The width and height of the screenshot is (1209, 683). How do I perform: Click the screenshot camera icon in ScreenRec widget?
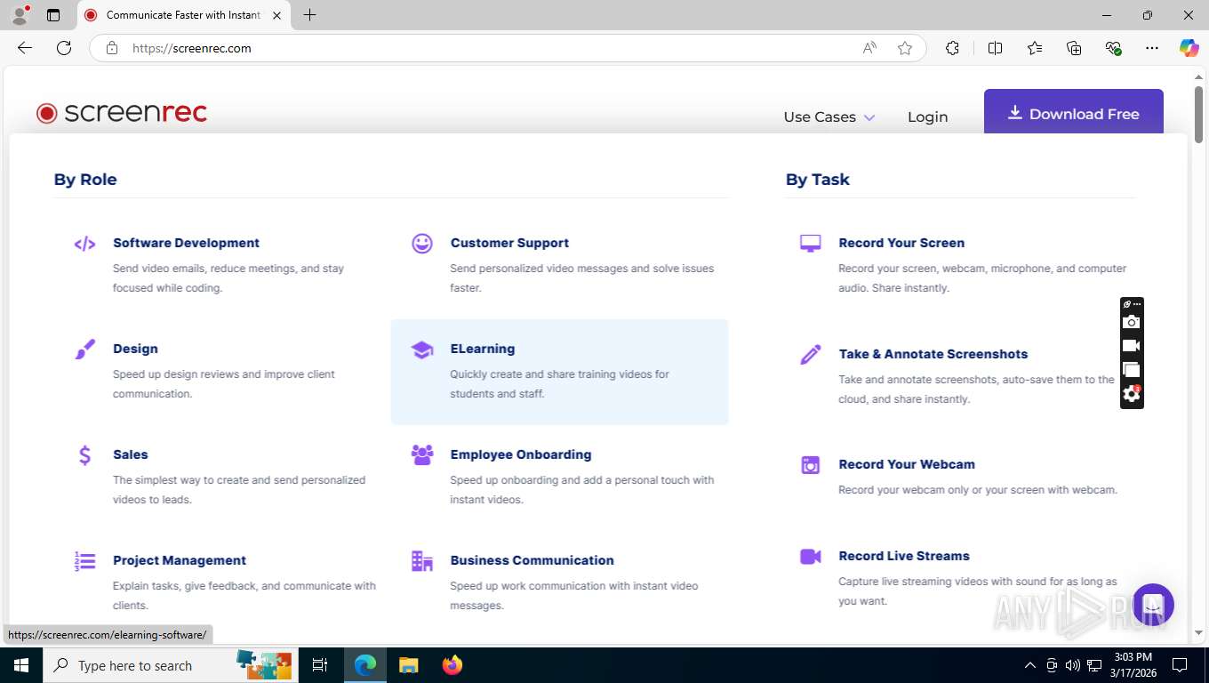click(1131, 322)
